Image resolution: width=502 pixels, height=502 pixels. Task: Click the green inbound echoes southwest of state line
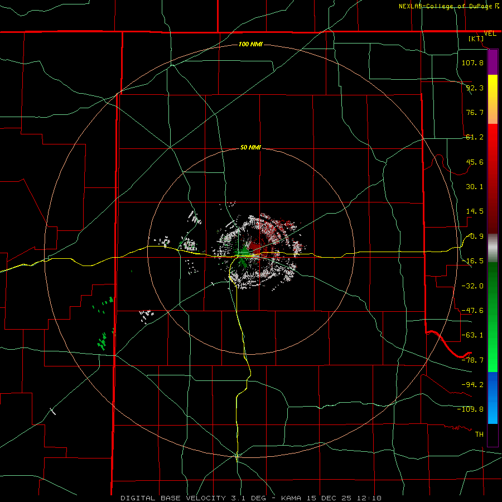102,341
